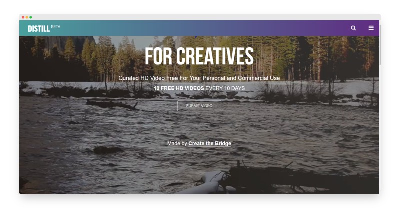400x208 pixels.
Task: Click the BETA superscript label
Action: tap(56, 27)
